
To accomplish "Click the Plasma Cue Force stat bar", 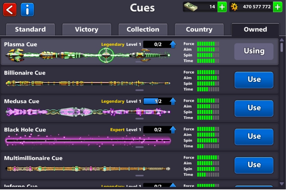I will point(208,44).
